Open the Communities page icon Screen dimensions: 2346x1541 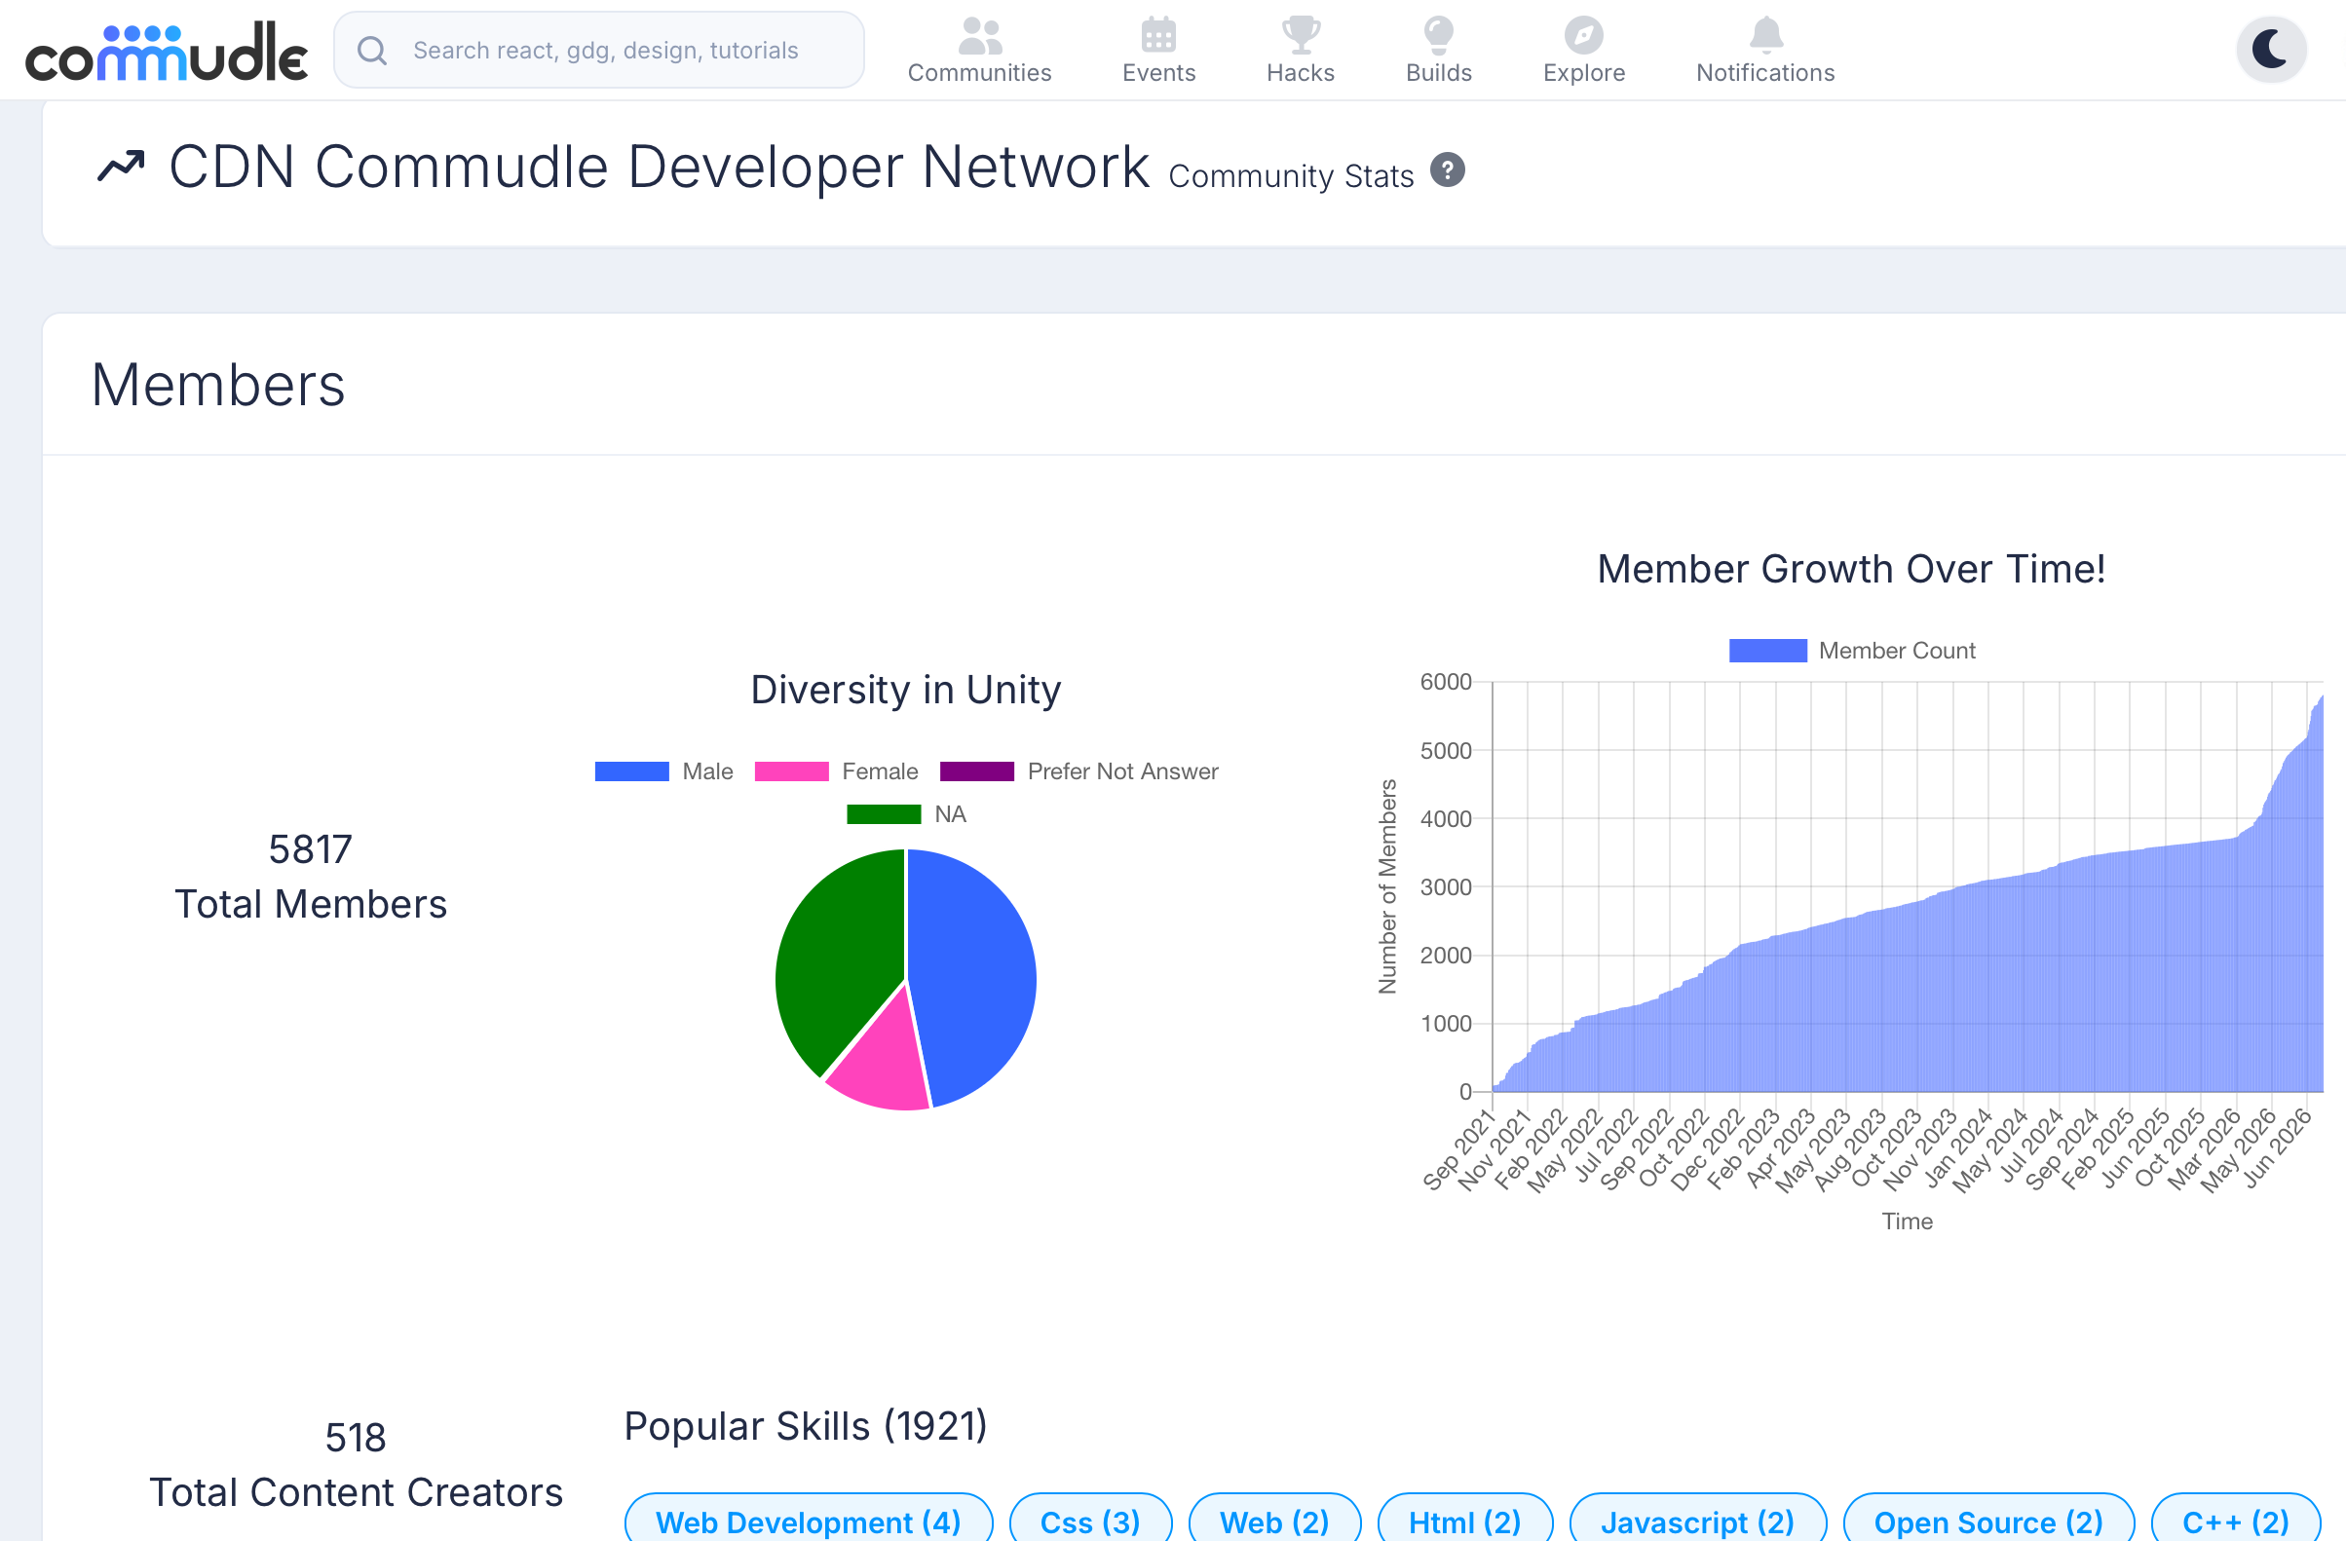(x=980, y=35)
